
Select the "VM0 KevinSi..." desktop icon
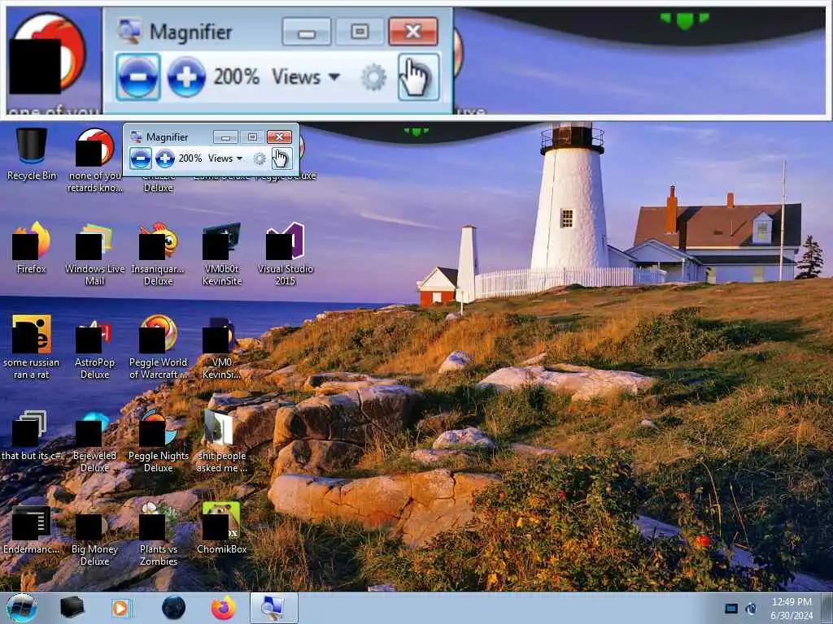click(222, 346)
